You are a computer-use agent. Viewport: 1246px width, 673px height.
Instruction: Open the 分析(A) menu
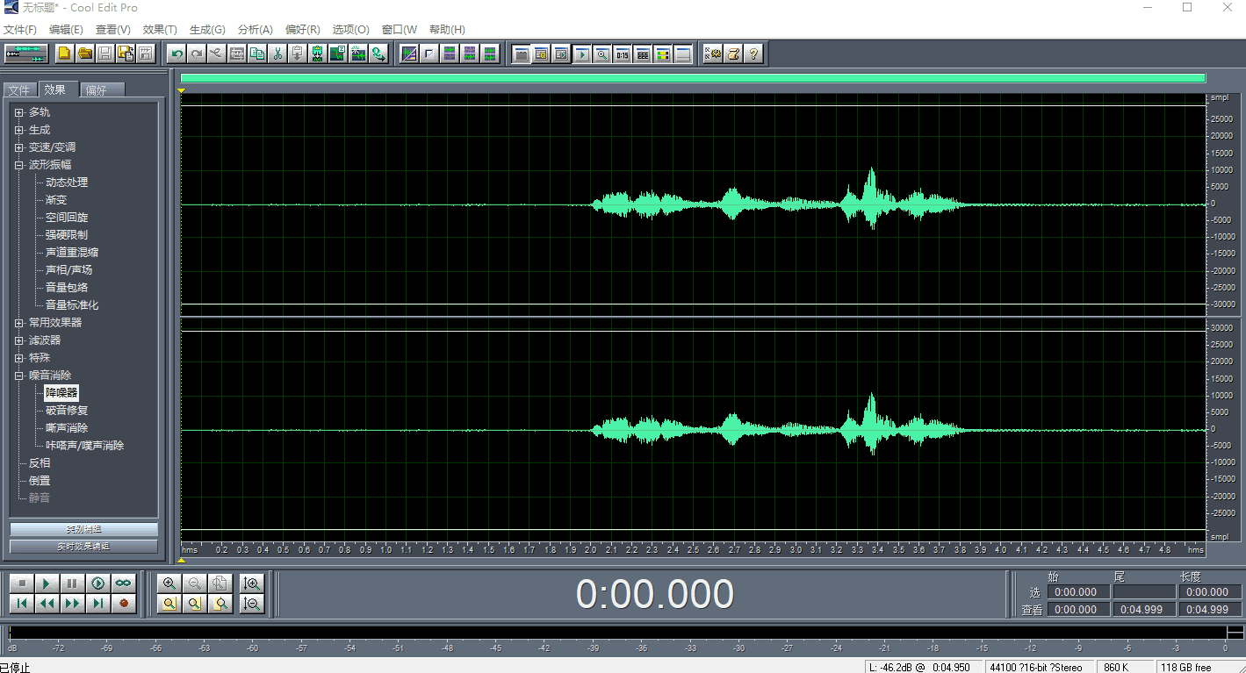point(255,30)
